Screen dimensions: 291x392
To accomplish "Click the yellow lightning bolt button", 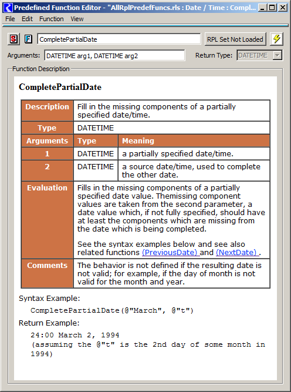I will click(276, 39).
